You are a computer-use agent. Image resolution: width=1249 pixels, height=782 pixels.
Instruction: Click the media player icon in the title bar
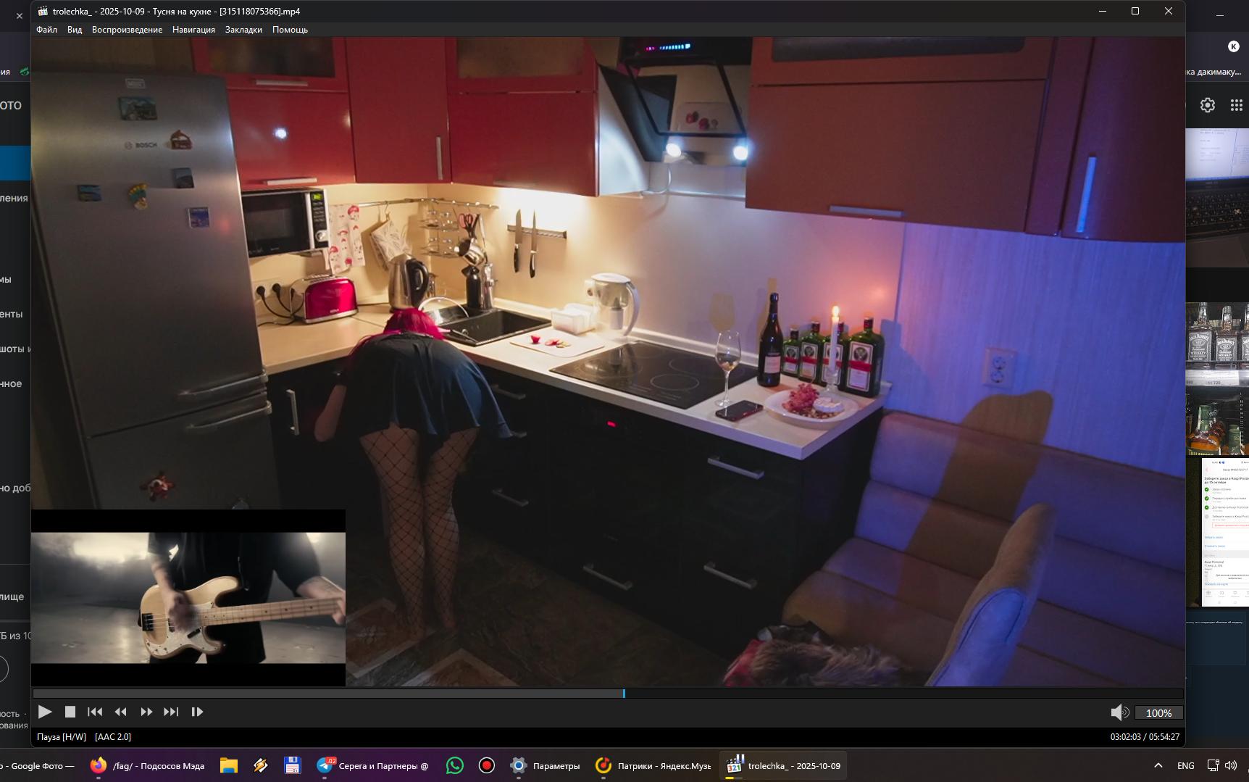click(43, 11)
